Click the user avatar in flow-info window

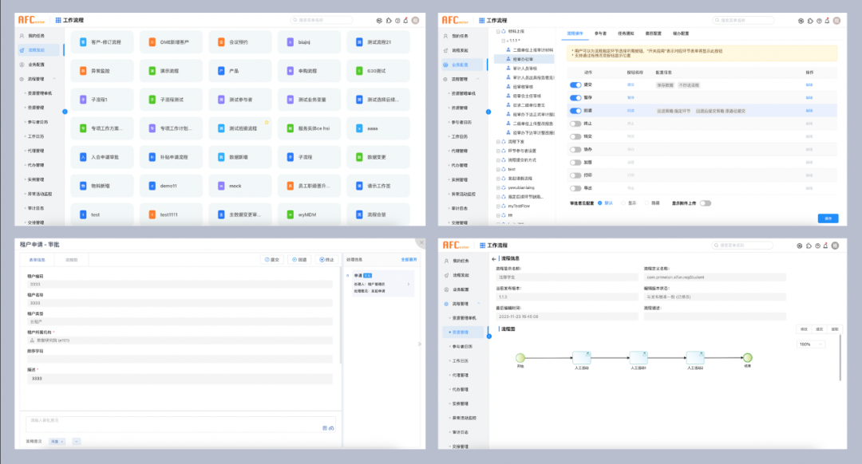tap(835, 246)
